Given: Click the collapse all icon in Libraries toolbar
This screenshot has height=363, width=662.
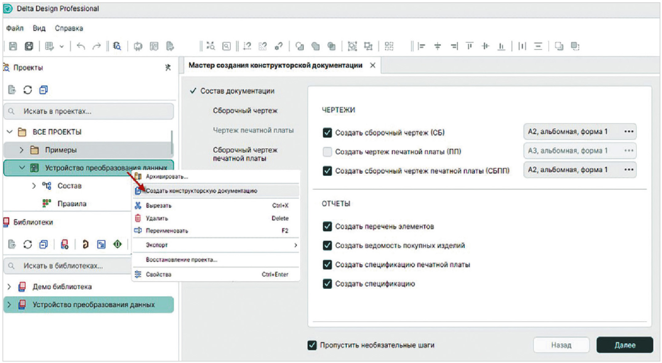Looking at the screenshot, I should click(x=43, y=244).
